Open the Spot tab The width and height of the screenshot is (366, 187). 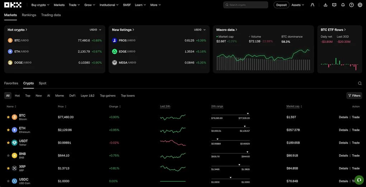click(43, 83)
